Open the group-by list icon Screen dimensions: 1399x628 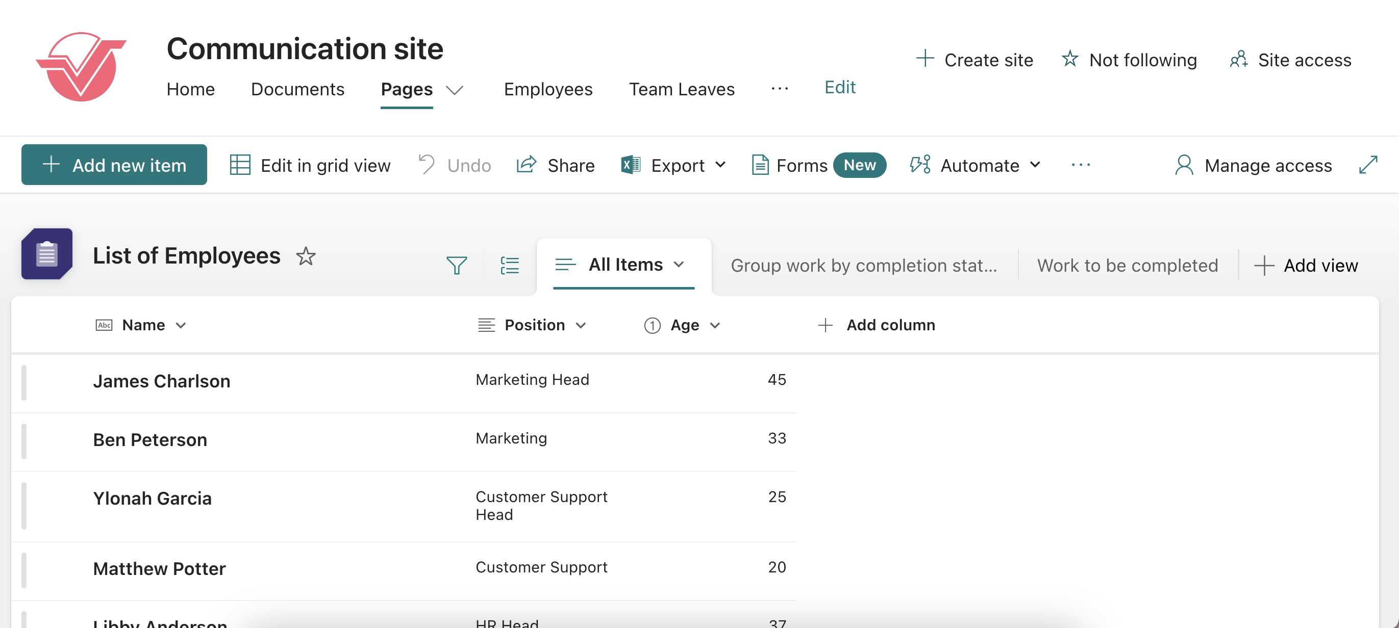pyautogui.click(x=509, y=266)
